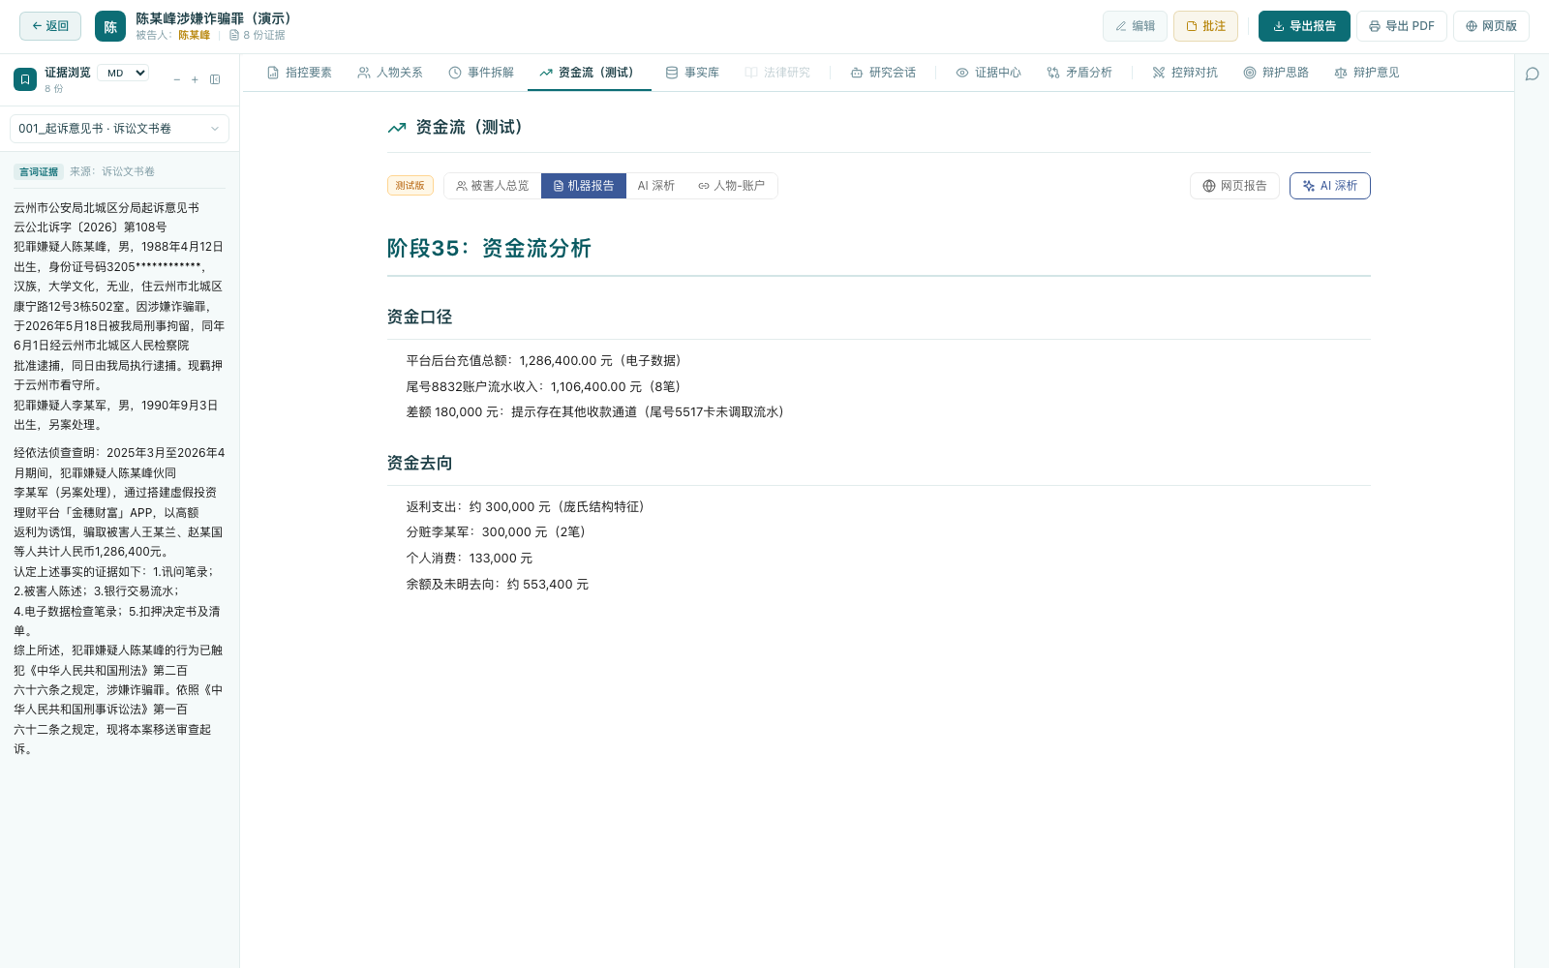Decrease text size with minus icon
This screenshot has width=1549, height=968.
click(176, 79)
